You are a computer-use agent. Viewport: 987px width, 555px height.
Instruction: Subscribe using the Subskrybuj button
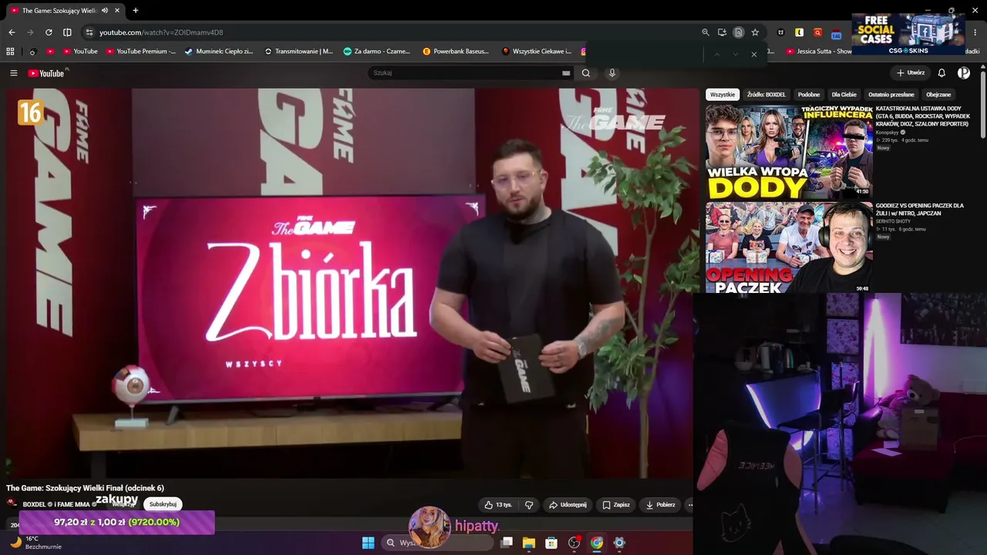(163, 504)
